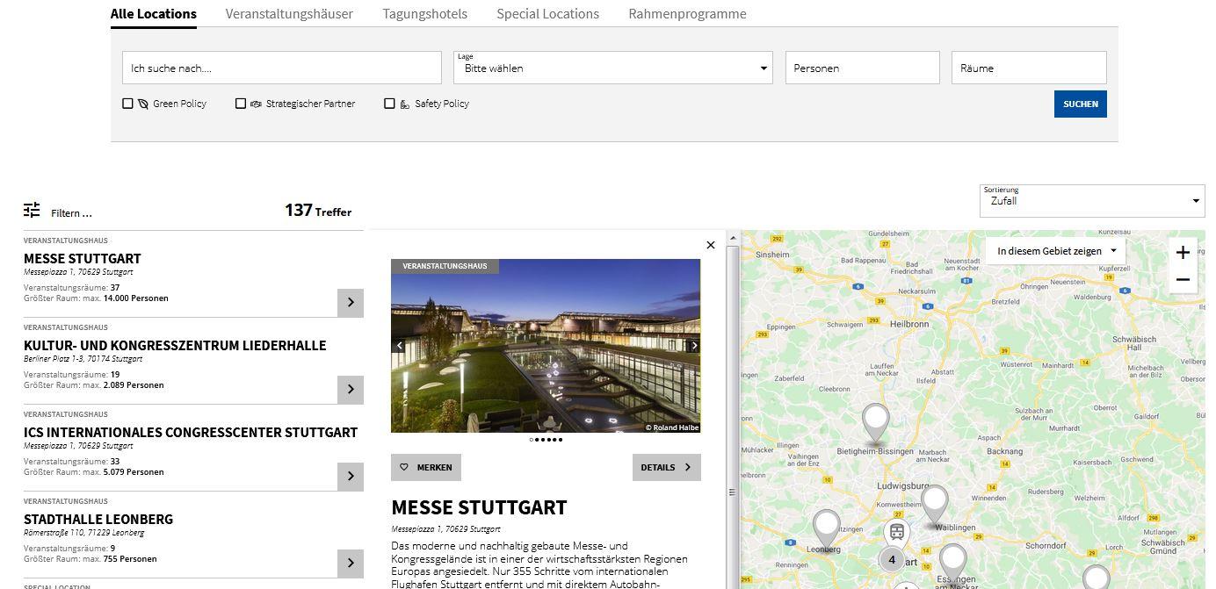The height and width of the screenshot is (589, 1216).
Task: Show previous image in gallery
Action: (x=400, y=346)
